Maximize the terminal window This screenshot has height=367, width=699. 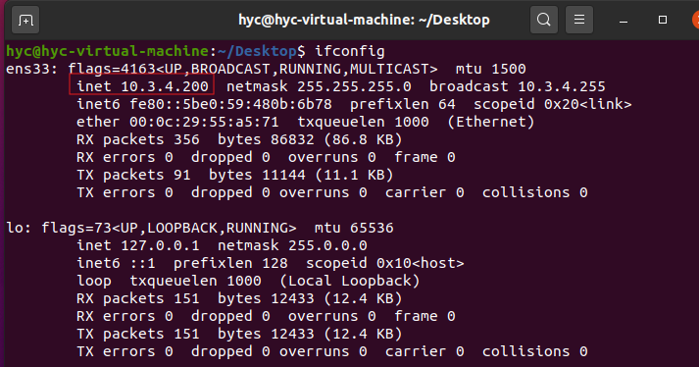click(x=663, y=20)
